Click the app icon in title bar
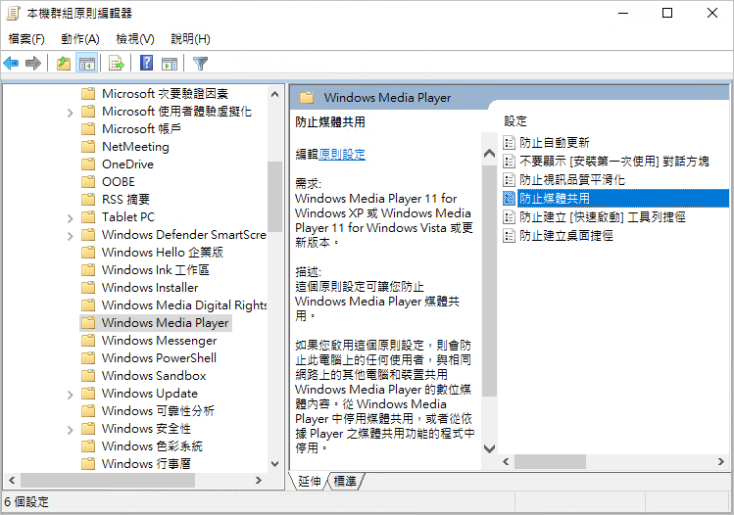The height and width of the screenshot is (515, 734). [x=13, y=13]
